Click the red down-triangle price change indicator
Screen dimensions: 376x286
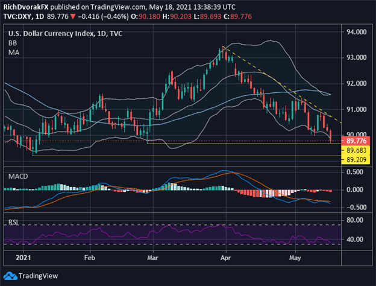(73, 17)
